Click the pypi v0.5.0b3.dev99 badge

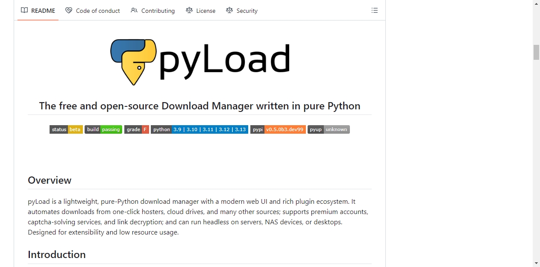coord(278,129)
